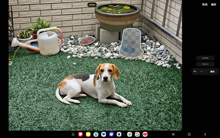This screenshot has height=138, width=220.
Task: Launch the red notes app in taskbar
Action: [x=80, y=134]
